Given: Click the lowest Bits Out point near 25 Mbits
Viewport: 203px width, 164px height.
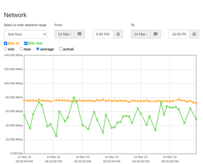Looking at the screenshot, I should coord(56,136).
